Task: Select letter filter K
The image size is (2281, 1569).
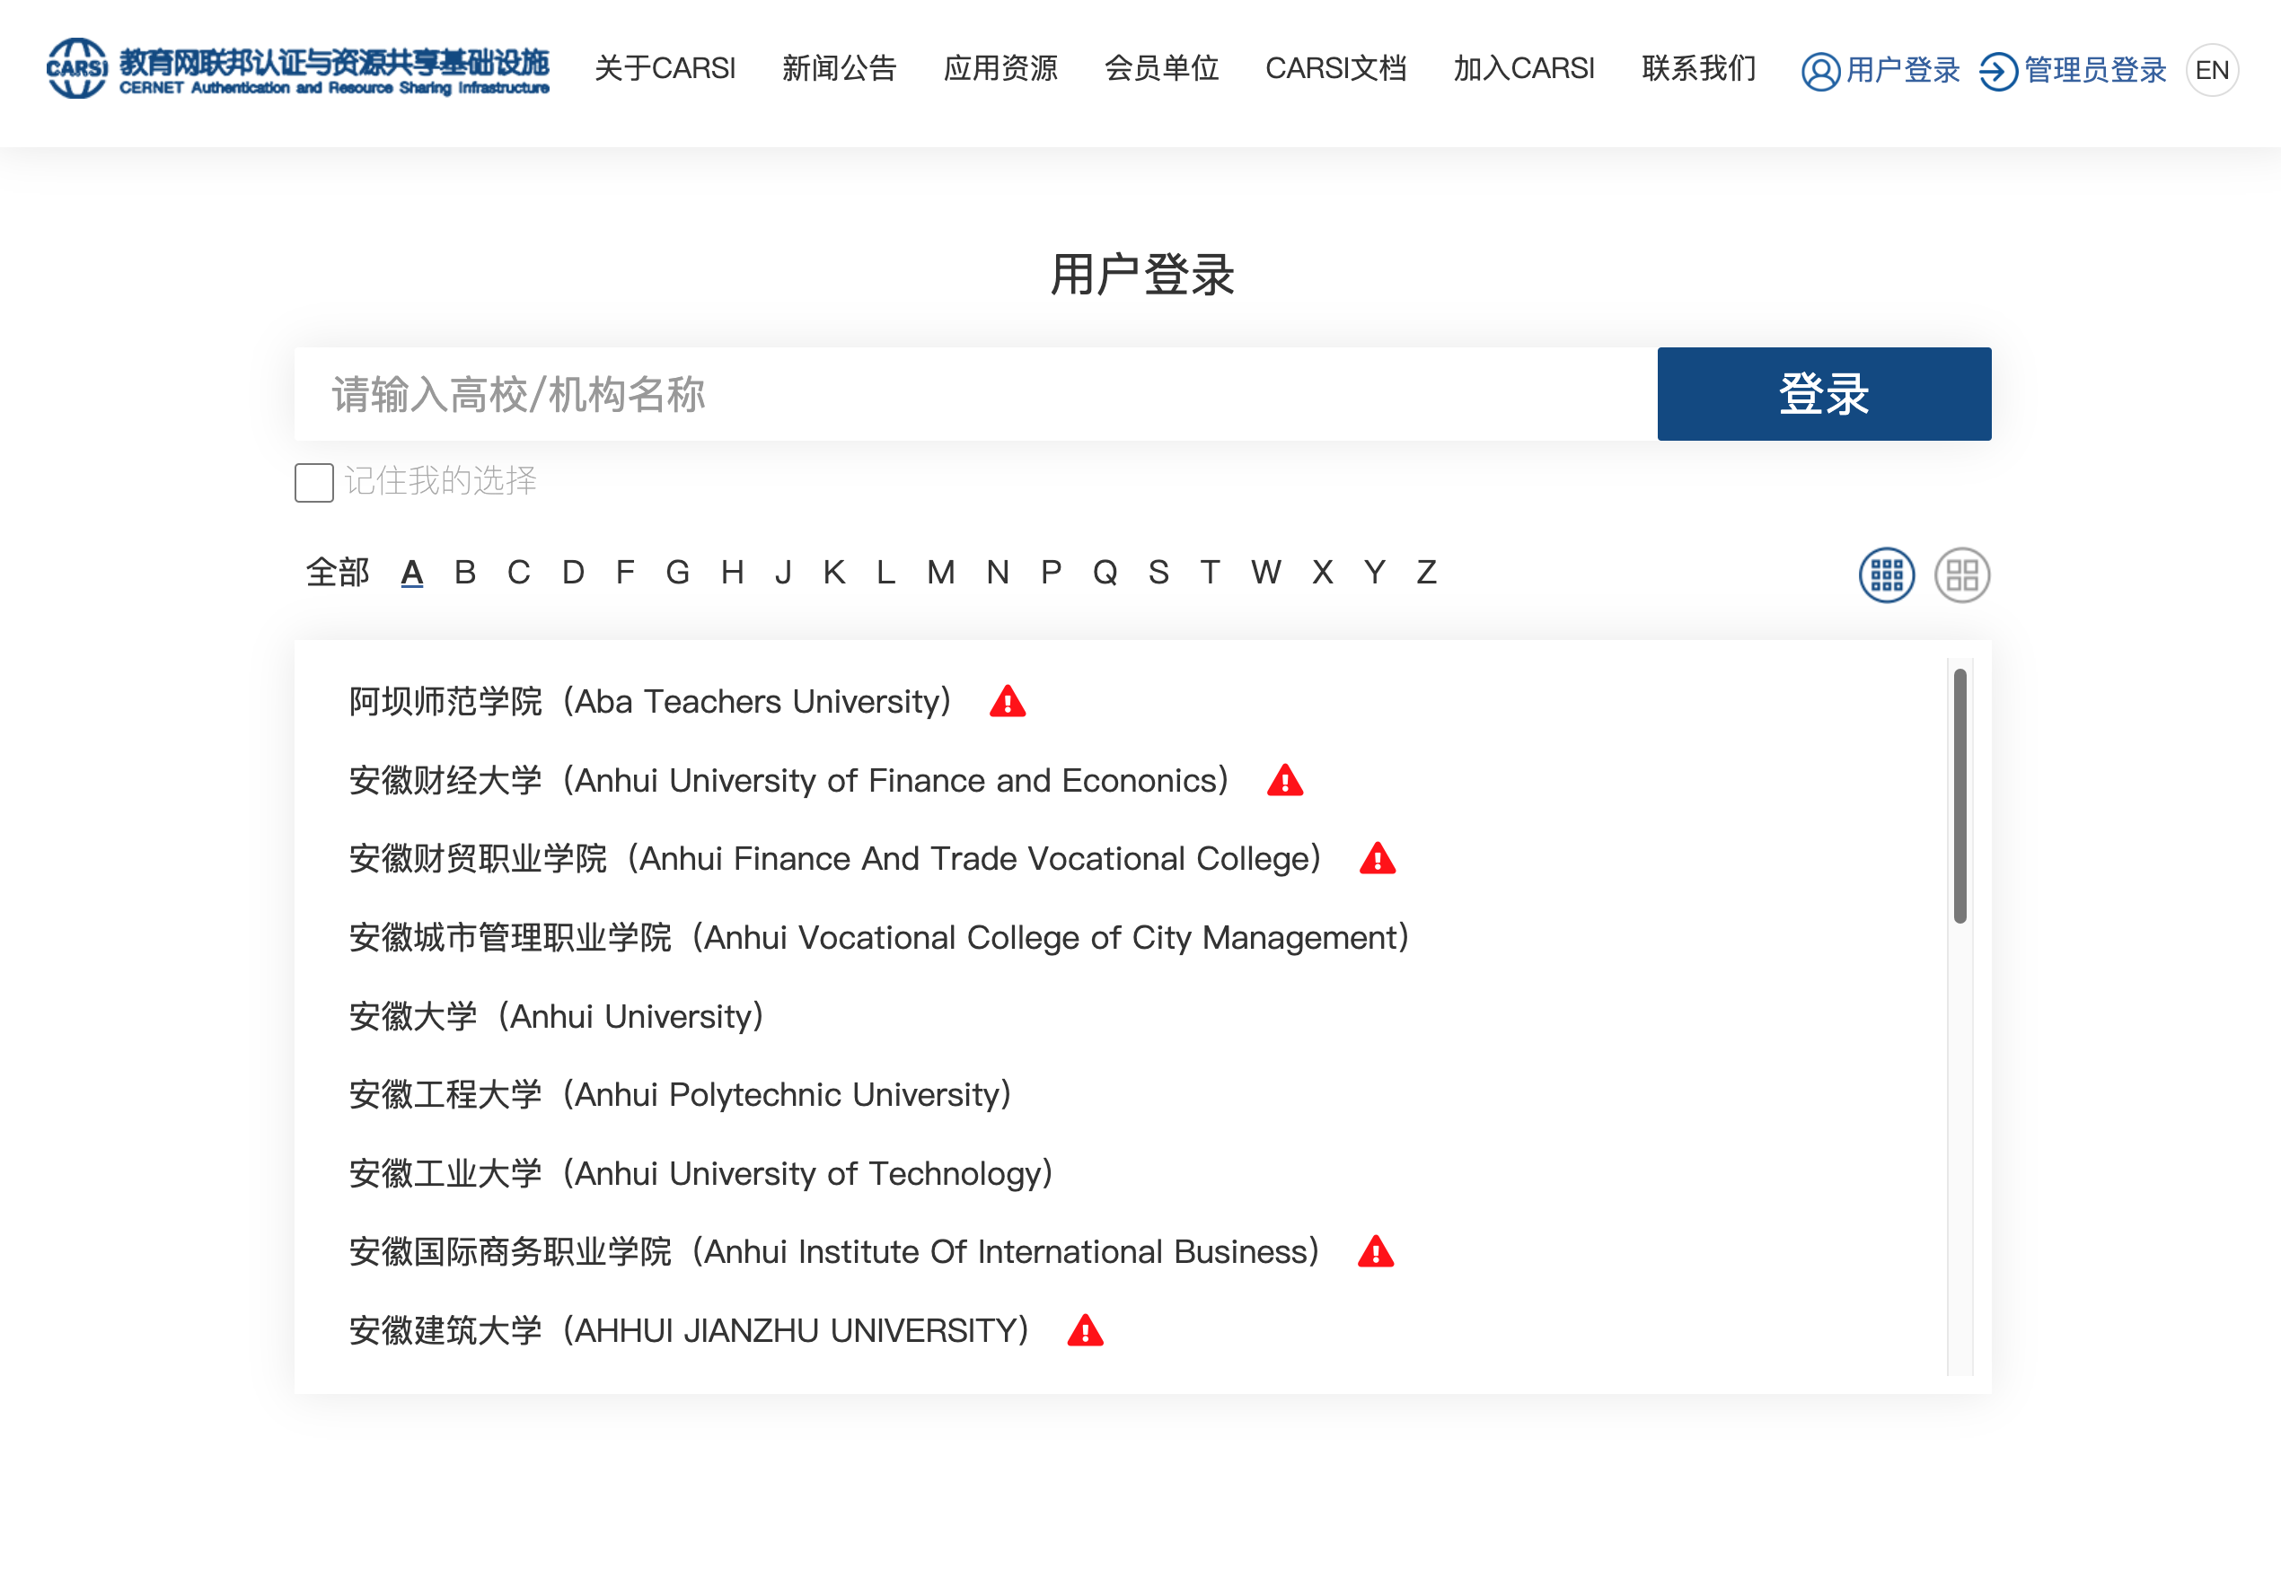Action: (x=834, y=572)
